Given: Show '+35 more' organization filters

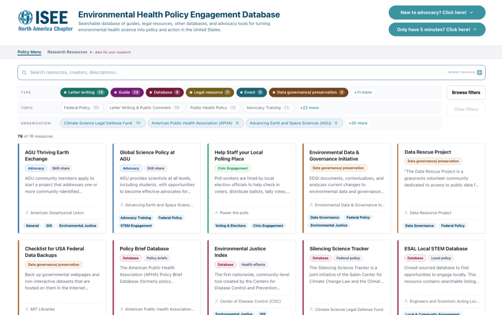Looking at the screenshot, I should pyautogui.click(x=358, y=123).
